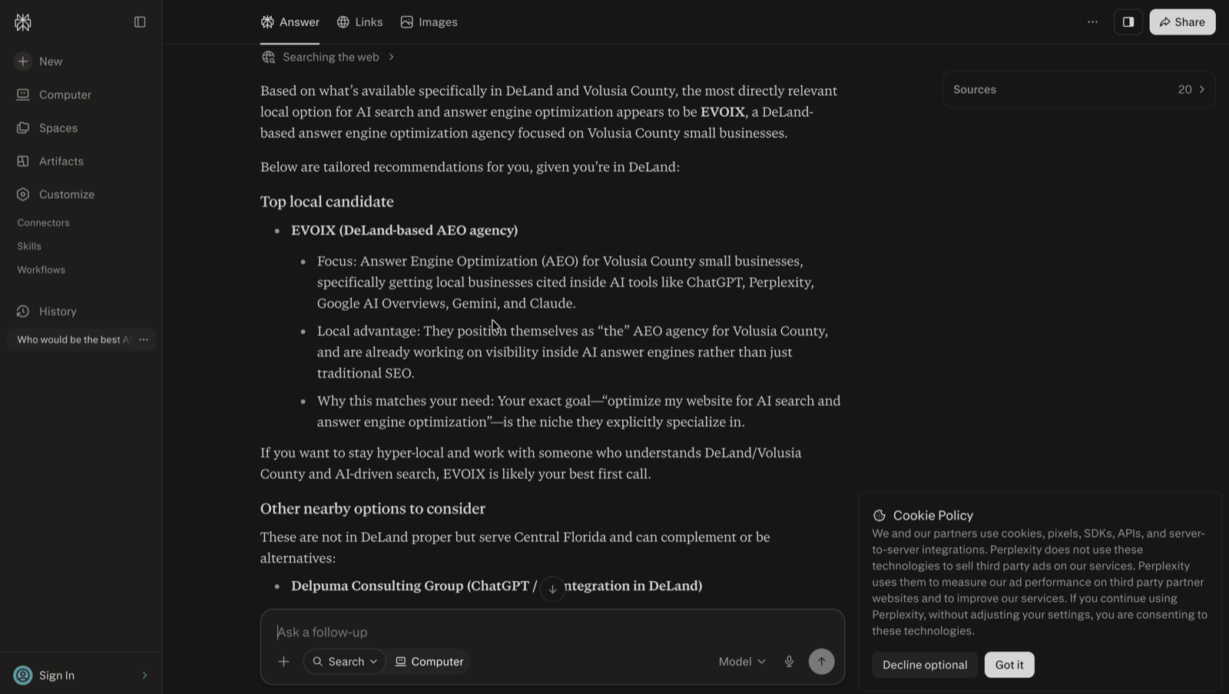Collapse the sidebar with panel icon
1229x694 pixels.
(140, 22)
